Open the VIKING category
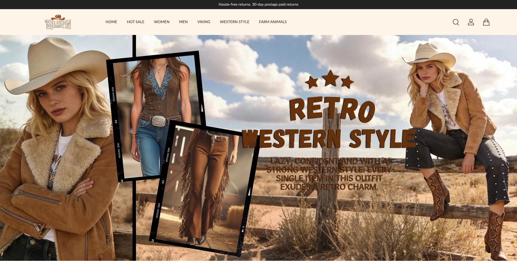Image resolution: width=517 pixels, height=267 pixels. click(x=204, y=22)
